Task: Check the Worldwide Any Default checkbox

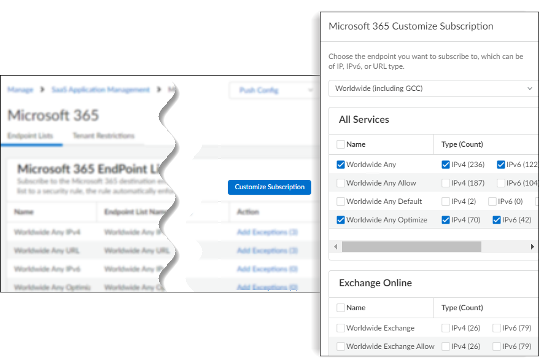Action: tap(341, 202)
